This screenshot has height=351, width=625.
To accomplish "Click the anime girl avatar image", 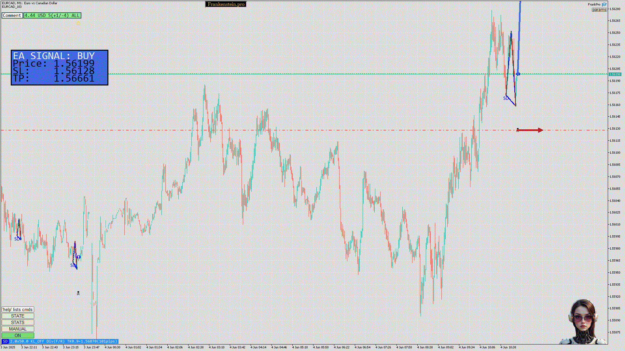I will click(583, 322).
